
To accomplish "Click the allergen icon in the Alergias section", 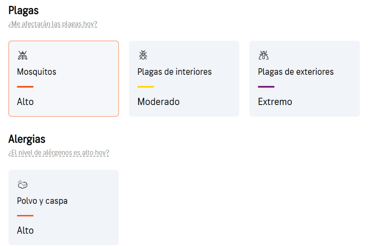I will coord(23,184).
